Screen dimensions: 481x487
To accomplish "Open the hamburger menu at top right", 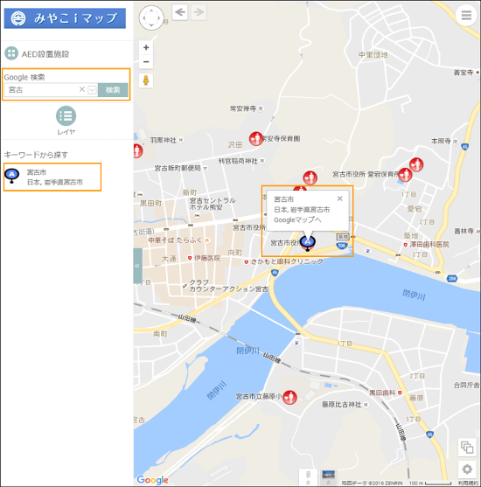I will tap(466, 15).
